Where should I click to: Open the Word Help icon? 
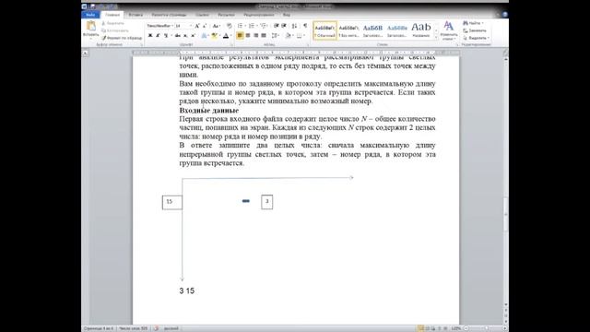pyautogui.click(x=504, y=15)
